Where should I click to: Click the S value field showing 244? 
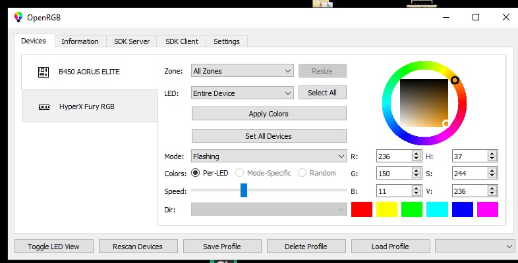click(470, 174)
